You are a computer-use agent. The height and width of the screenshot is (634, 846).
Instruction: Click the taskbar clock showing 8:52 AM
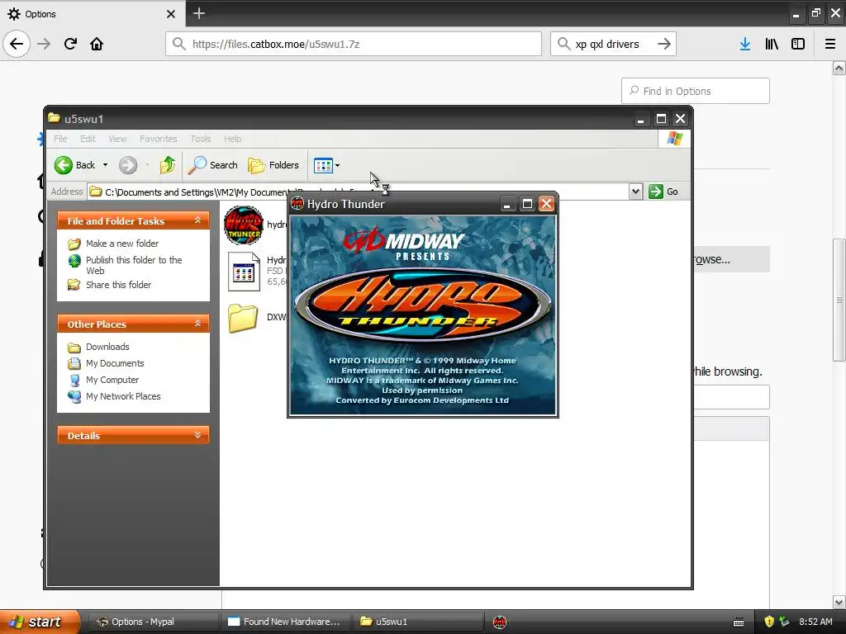(x=815, y=622)
